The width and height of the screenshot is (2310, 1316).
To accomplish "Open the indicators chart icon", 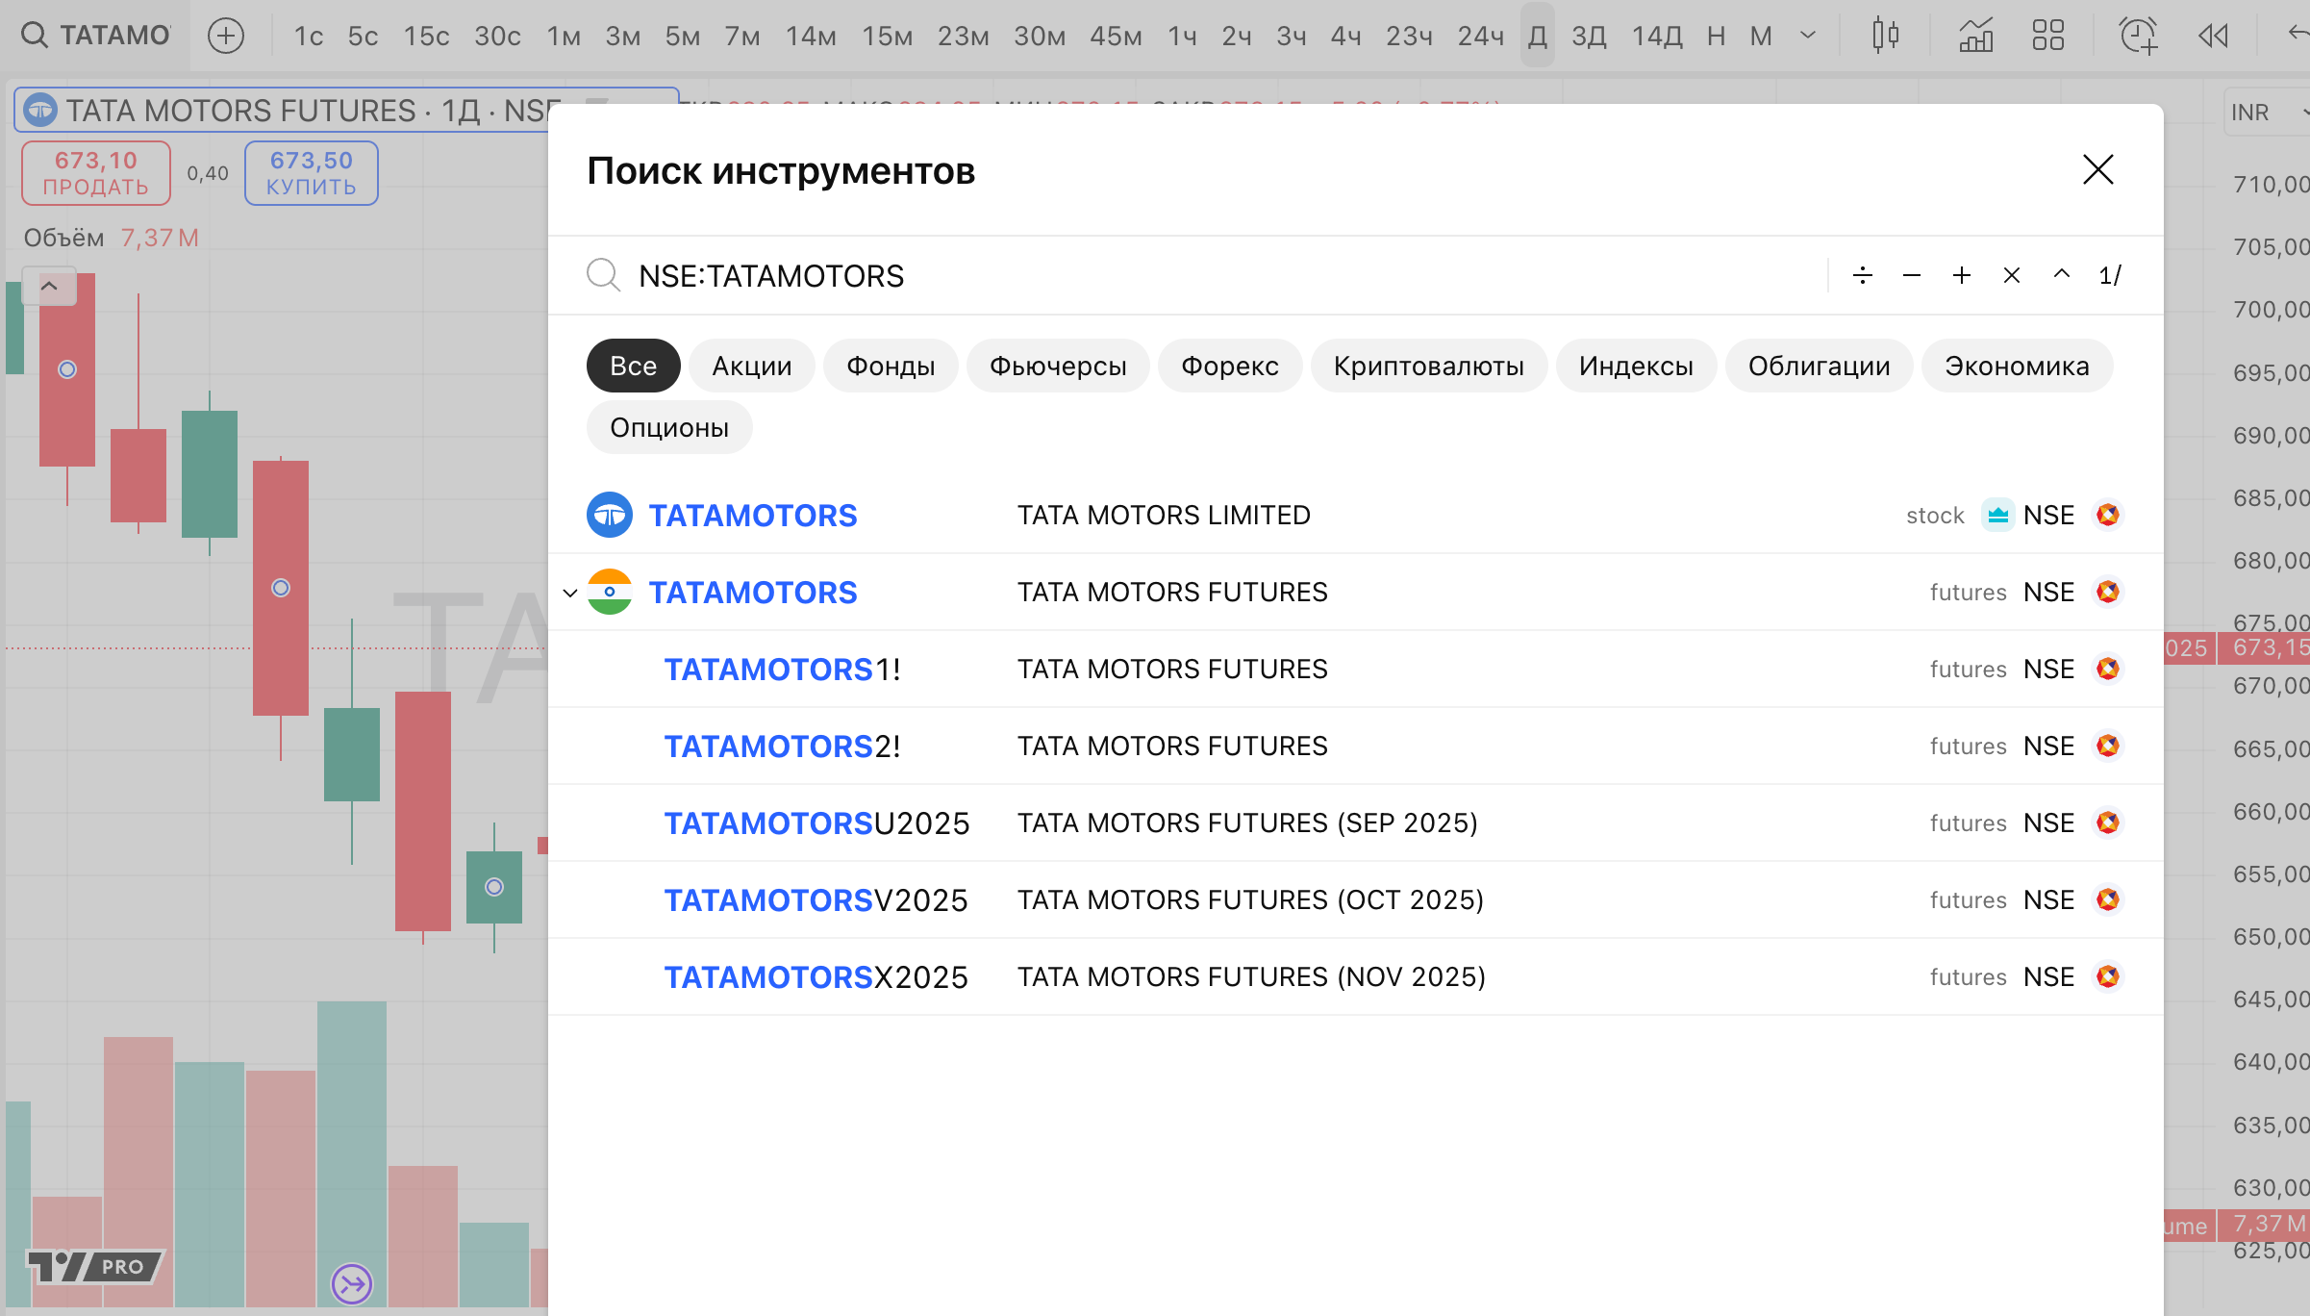I will (1975, 37).
